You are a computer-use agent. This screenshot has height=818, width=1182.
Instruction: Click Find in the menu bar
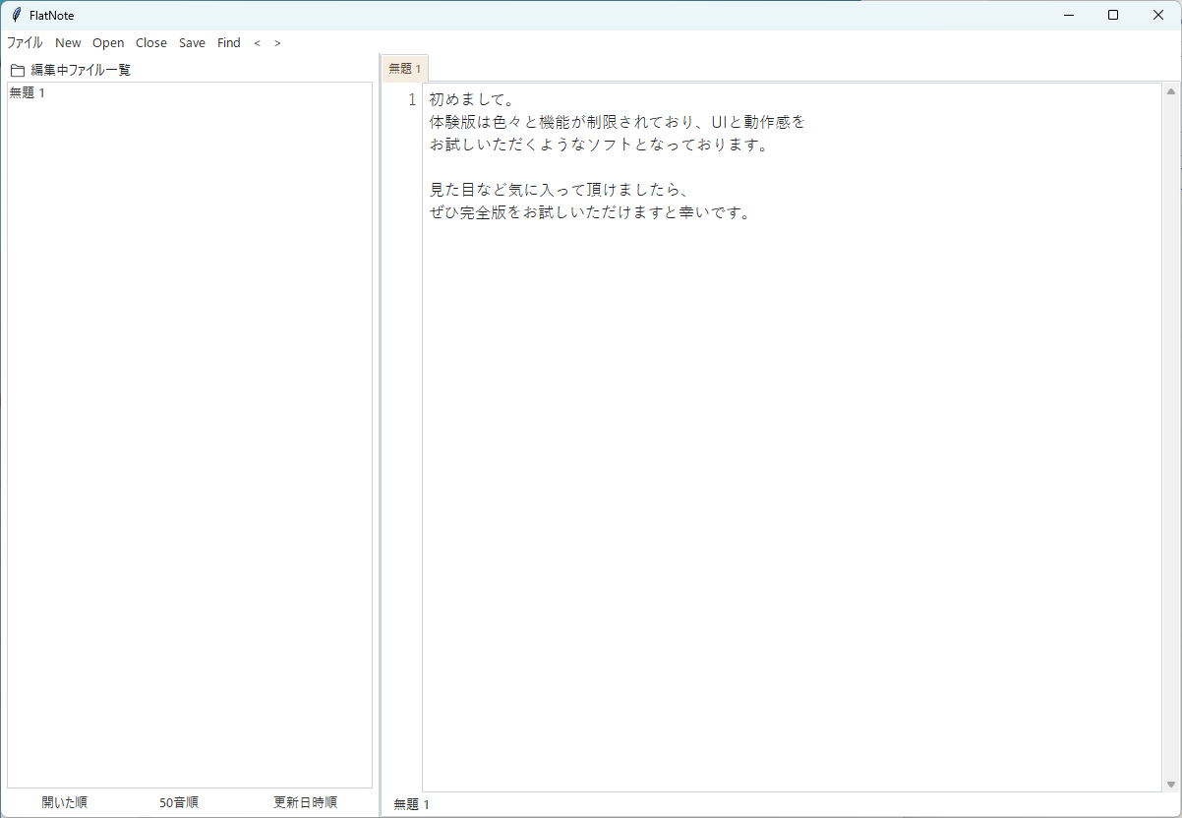coord(229,43)
